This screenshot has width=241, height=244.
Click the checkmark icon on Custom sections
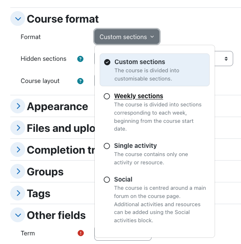107,62
